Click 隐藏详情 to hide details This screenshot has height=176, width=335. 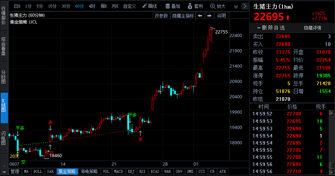[x=312, y=28]
